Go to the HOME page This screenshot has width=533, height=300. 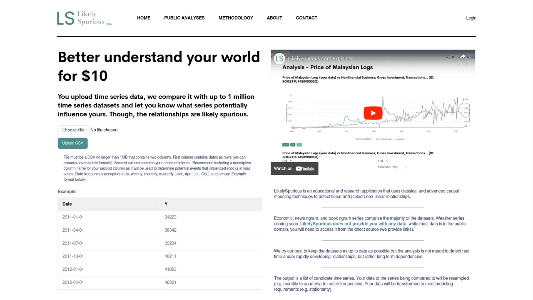coord(144,18)
